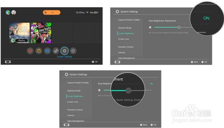This screenshot has width=224, height=128.
Task: Launch the Zelda game tile
Action: pyautogui.click(x=19, y=33)
